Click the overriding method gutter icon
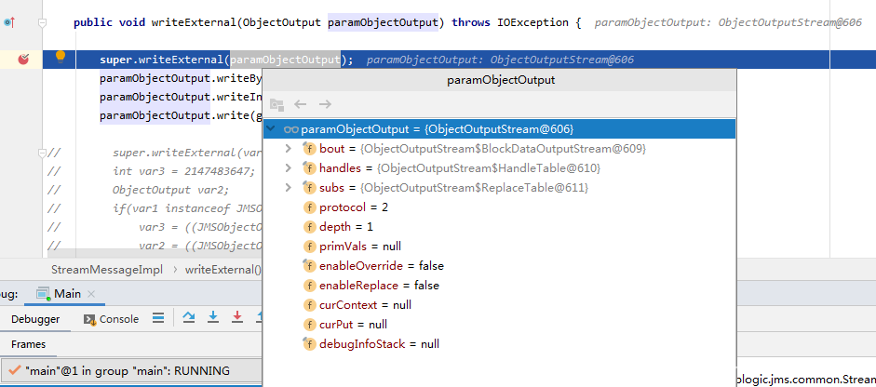Screen dimensions: 876x387 (x=8, y=21)
